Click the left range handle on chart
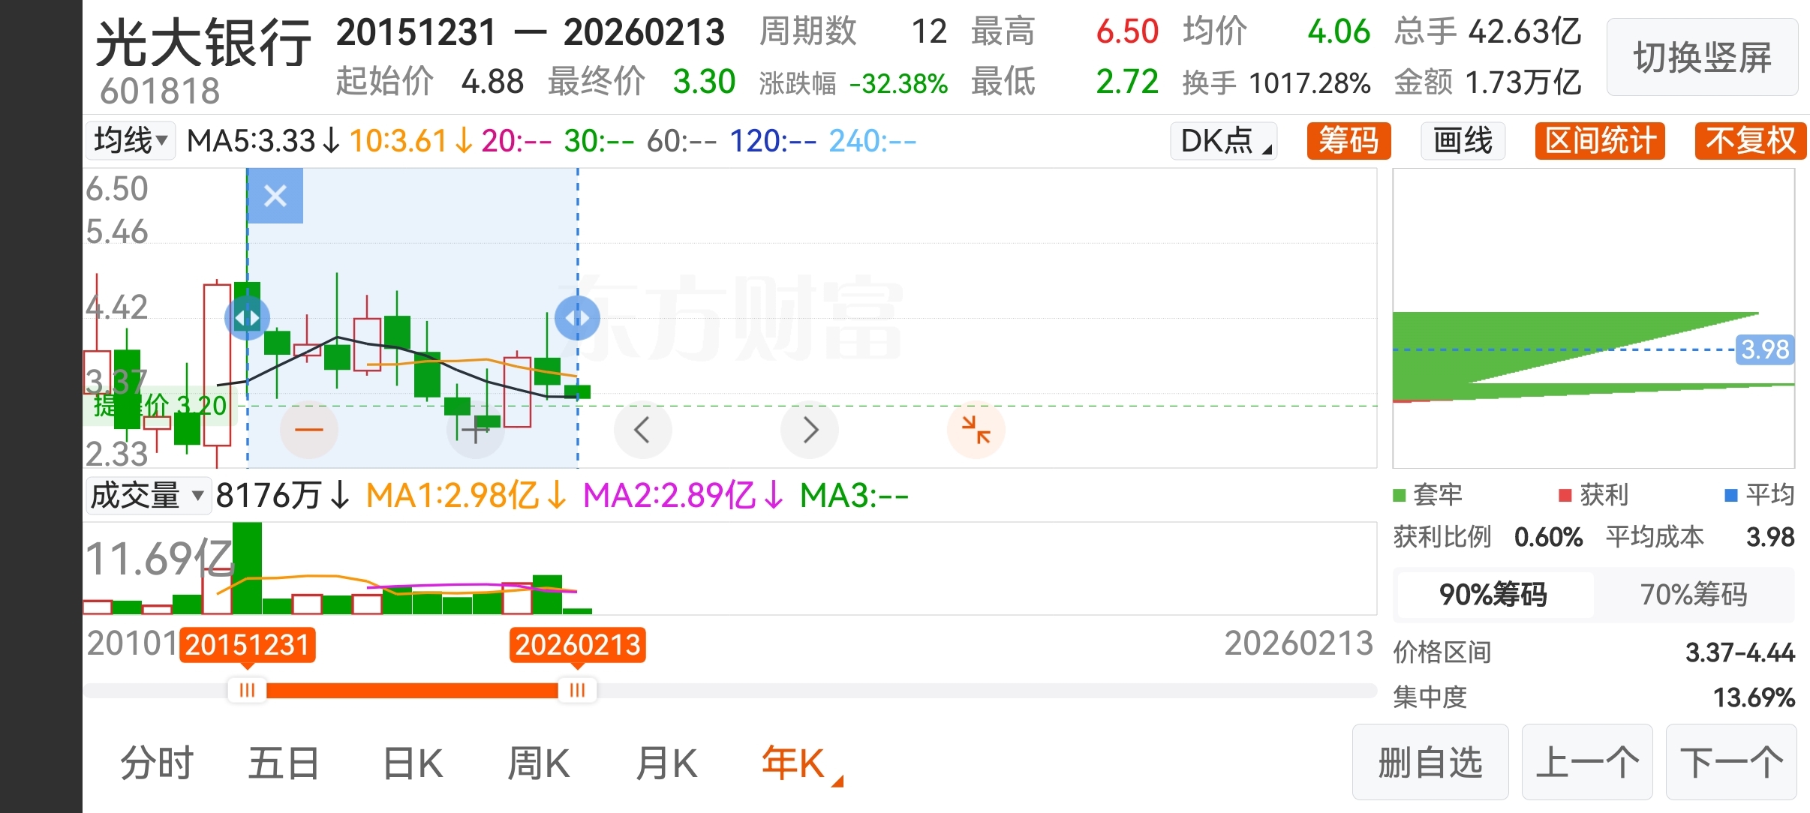 click(247, 318)
